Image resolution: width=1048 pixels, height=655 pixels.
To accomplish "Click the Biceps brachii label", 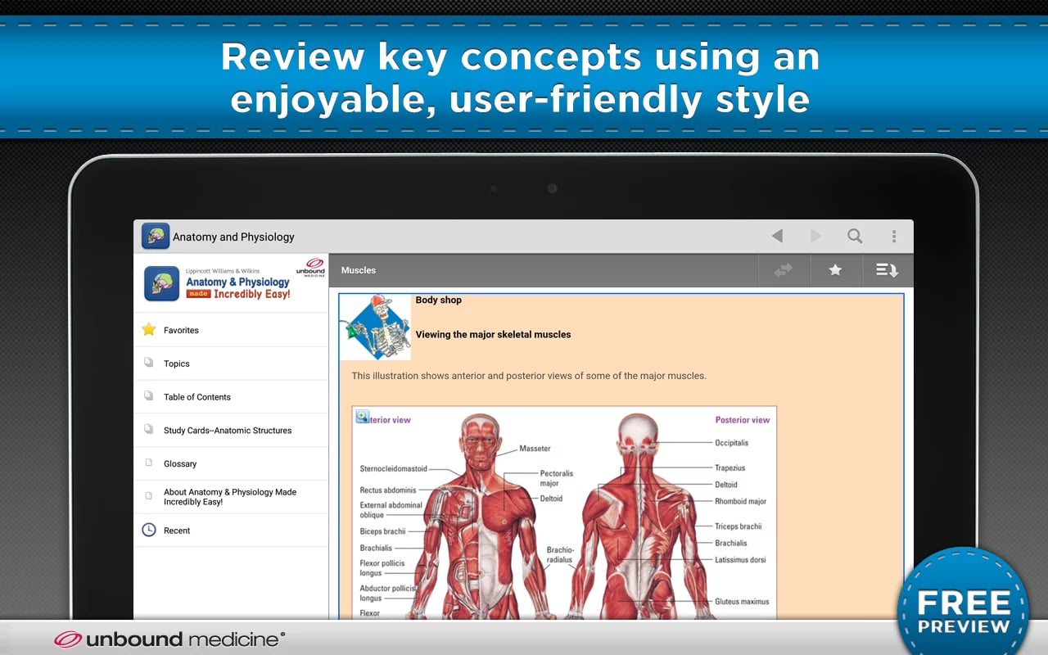I will (x=382, y=531).
